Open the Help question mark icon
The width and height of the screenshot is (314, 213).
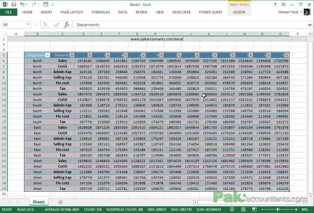point(275,4)
